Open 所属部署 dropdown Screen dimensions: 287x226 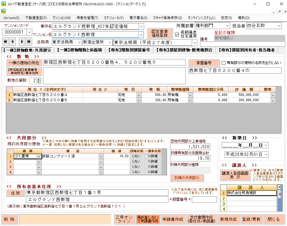228,26
